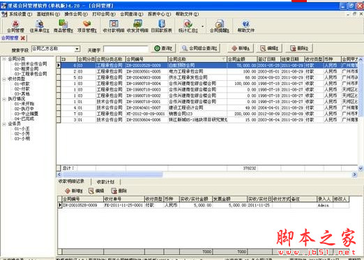The height and width of the screenshot is (260, 364).
Task: Click the 关键字 search input field
Action: pyautogui.click(x=126, y=49)
